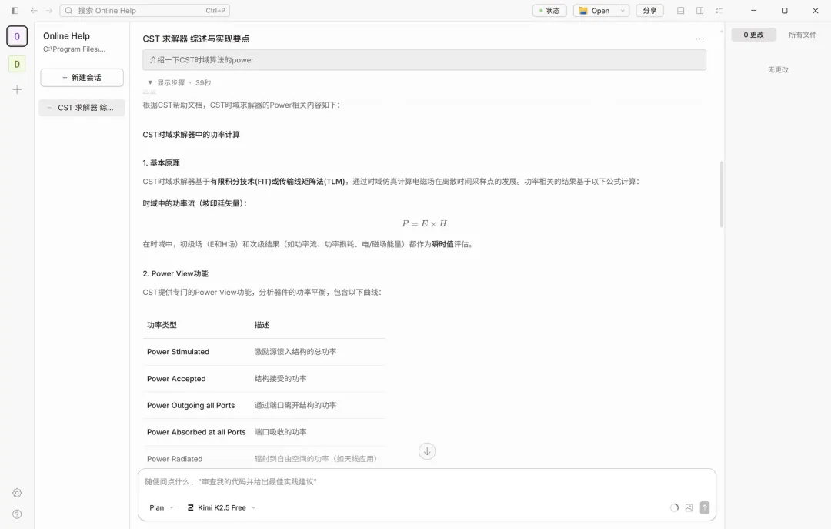Viewport: 831px width, 529px height.
Task: Click the 无更改 no changes label
Action: tap(778, 69)
